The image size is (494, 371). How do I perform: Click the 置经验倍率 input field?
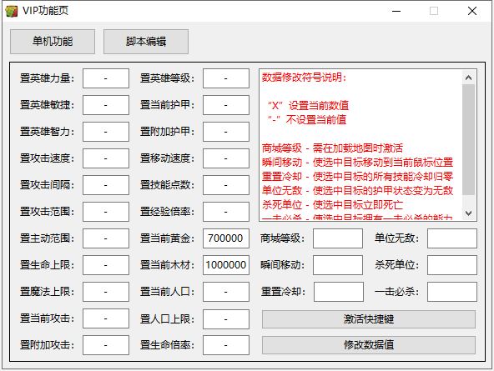coord(226,212)
